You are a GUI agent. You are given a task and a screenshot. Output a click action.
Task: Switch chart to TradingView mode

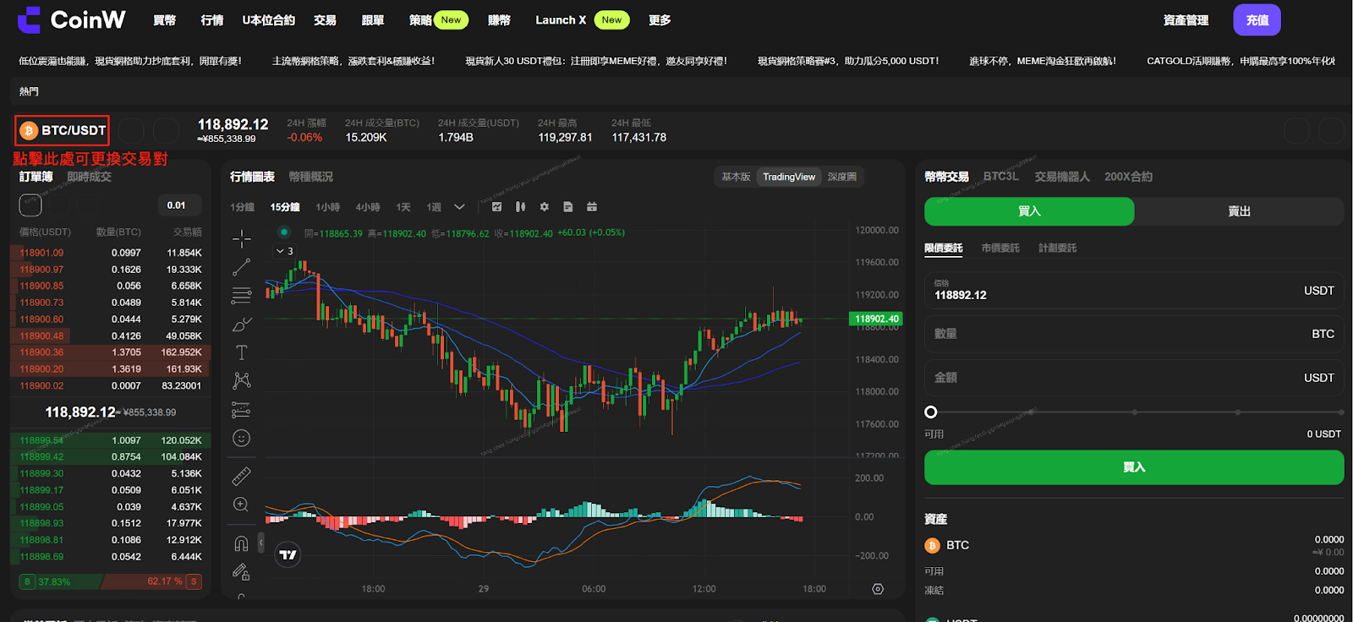789,177
